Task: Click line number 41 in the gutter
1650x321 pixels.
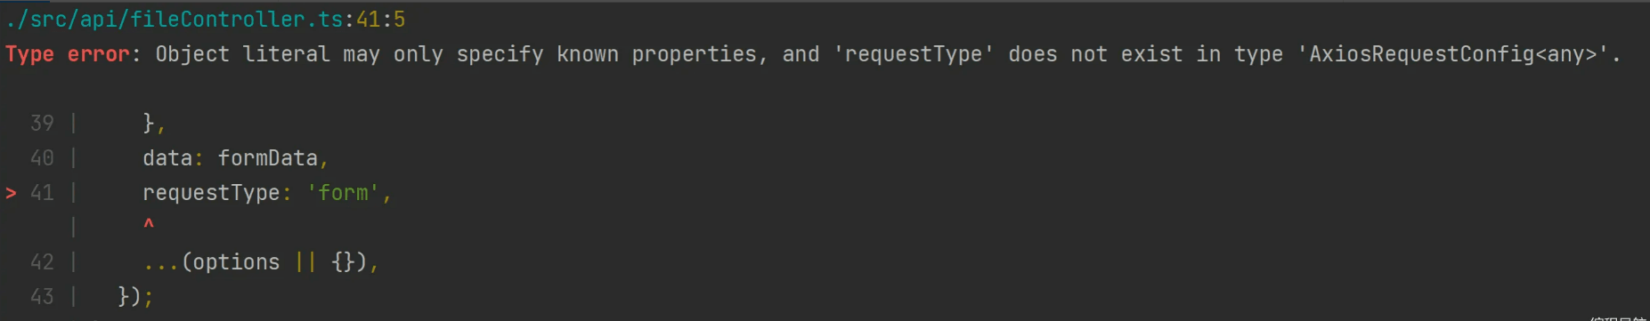Action: pyautogui.click(x=42, y=193)
